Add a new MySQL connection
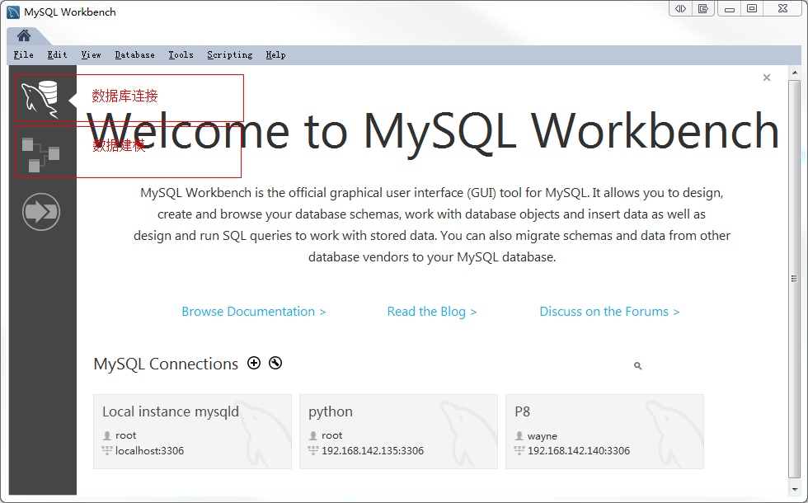808x503 pixels. click(254, 363)
